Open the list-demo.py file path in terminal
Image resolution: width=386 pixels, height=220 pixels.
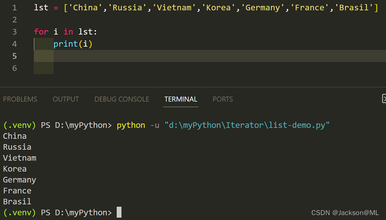tap(247, 125)
